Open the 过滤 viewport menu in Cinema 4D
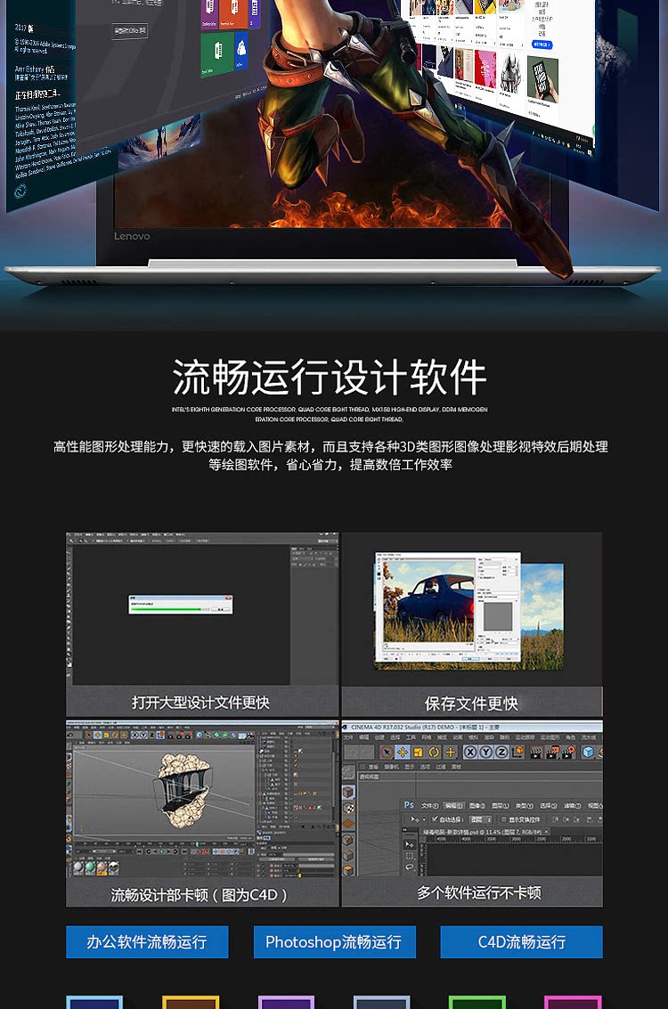668x1009 pixels. 441,767
